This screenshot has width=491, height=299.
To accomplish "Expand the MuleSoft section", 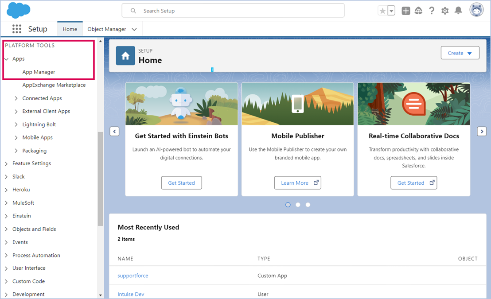I will click(6, 203).
